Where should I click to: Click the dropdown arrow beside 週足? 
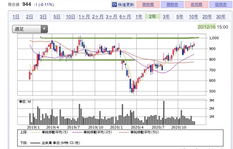click(x=44, y=29)
